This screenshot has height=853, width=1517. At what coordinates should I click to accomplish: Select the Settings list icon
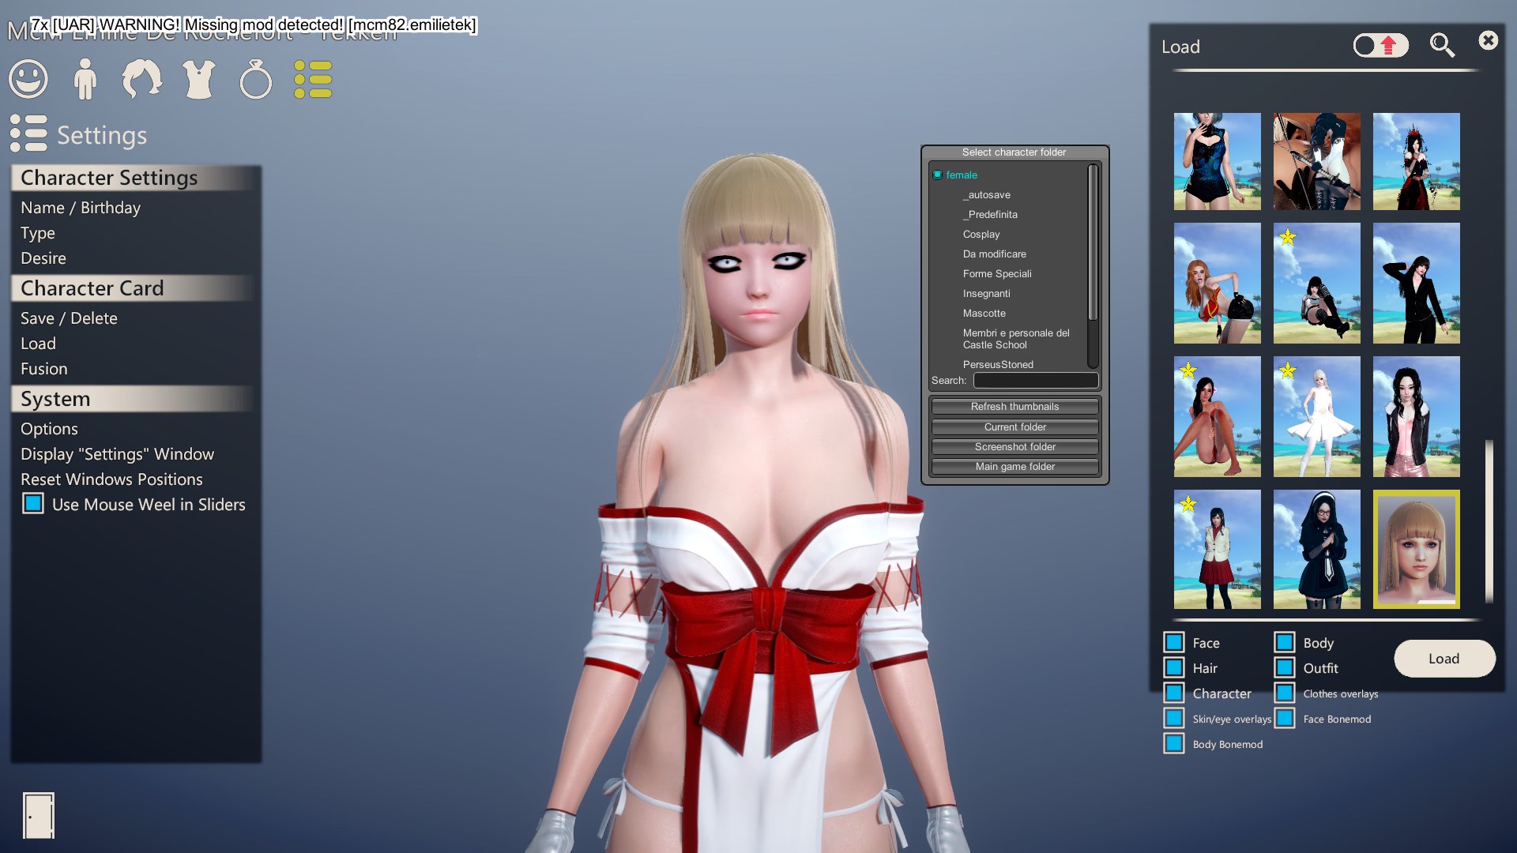[313, 79]
